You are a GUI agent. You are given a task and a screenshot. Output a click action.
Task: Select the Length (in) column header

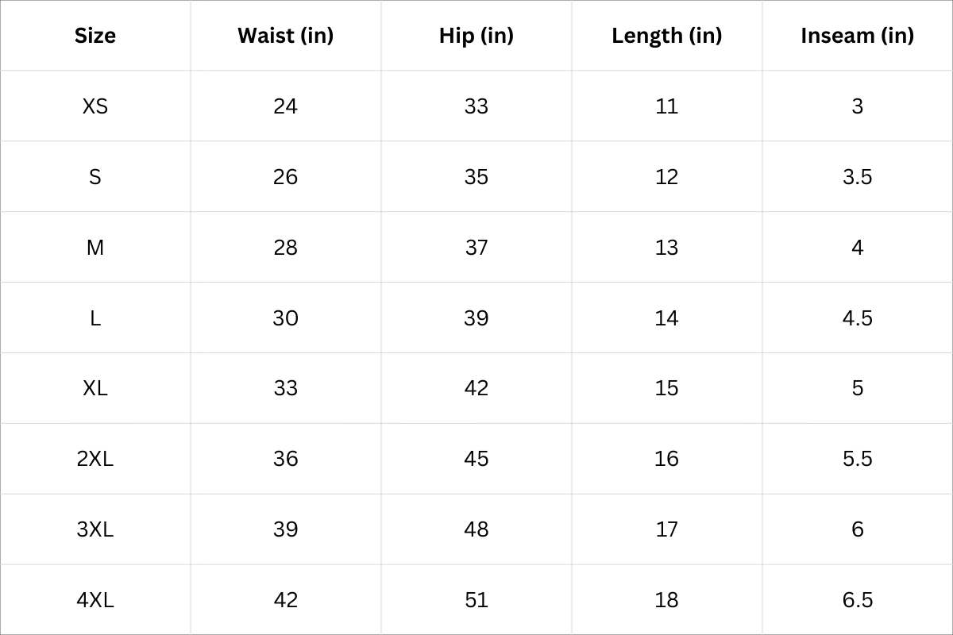pos(666,36)
